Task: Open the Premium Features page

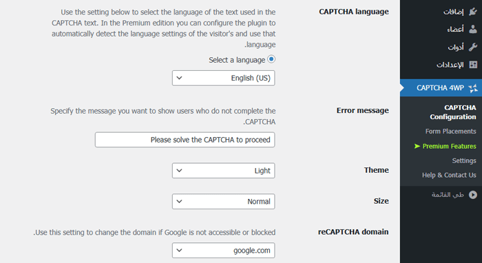Action: point(449,146)
